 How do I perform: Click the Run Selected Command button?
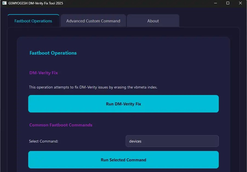tap(123, 160)
